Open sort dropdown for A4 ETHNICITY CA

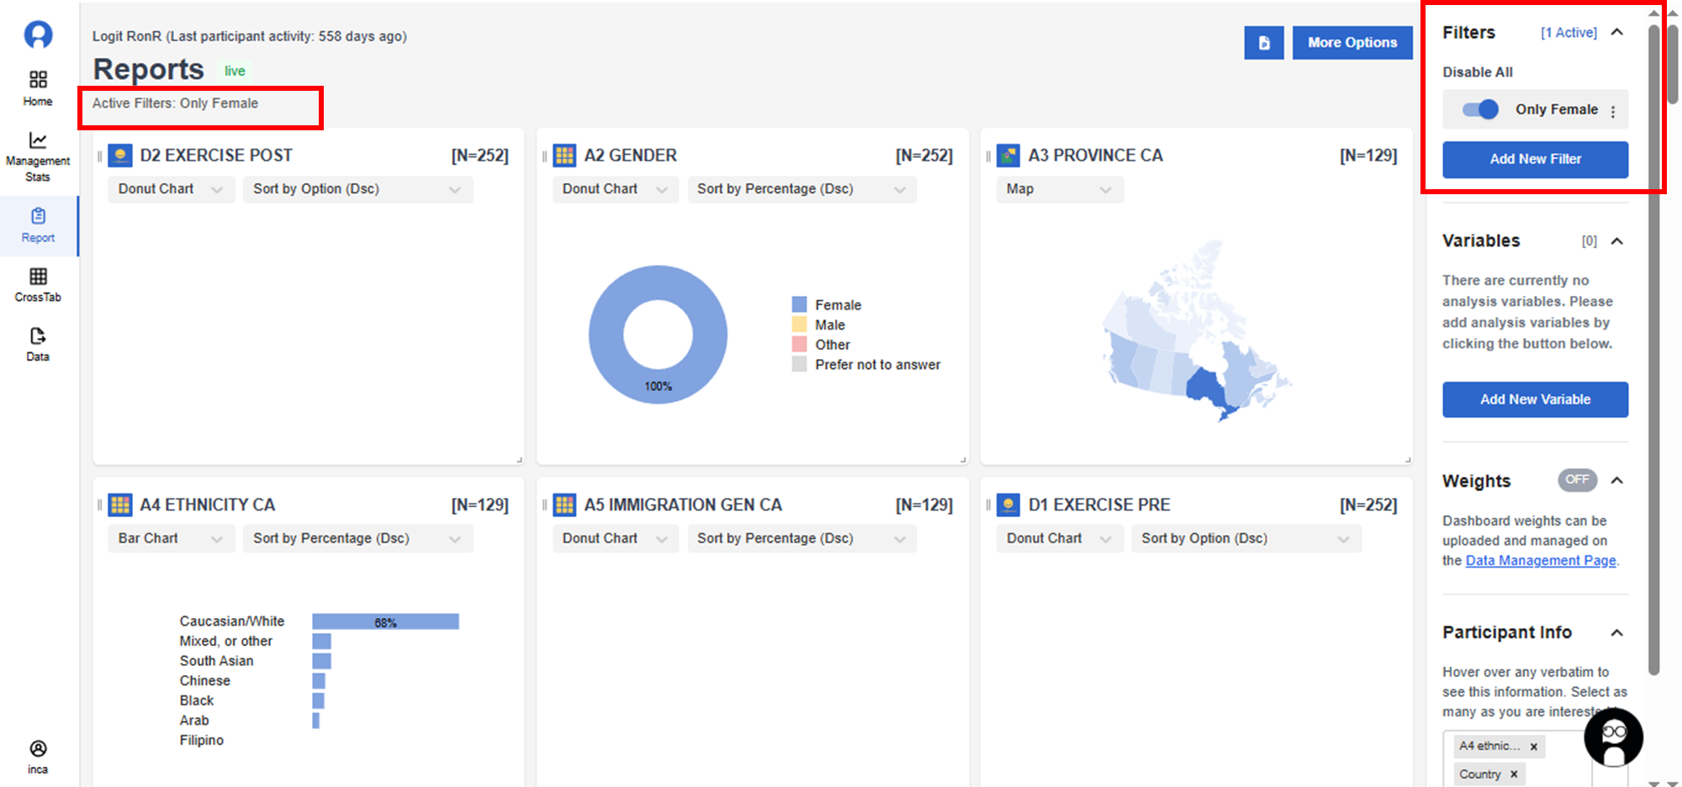click(x=357, y=538)
